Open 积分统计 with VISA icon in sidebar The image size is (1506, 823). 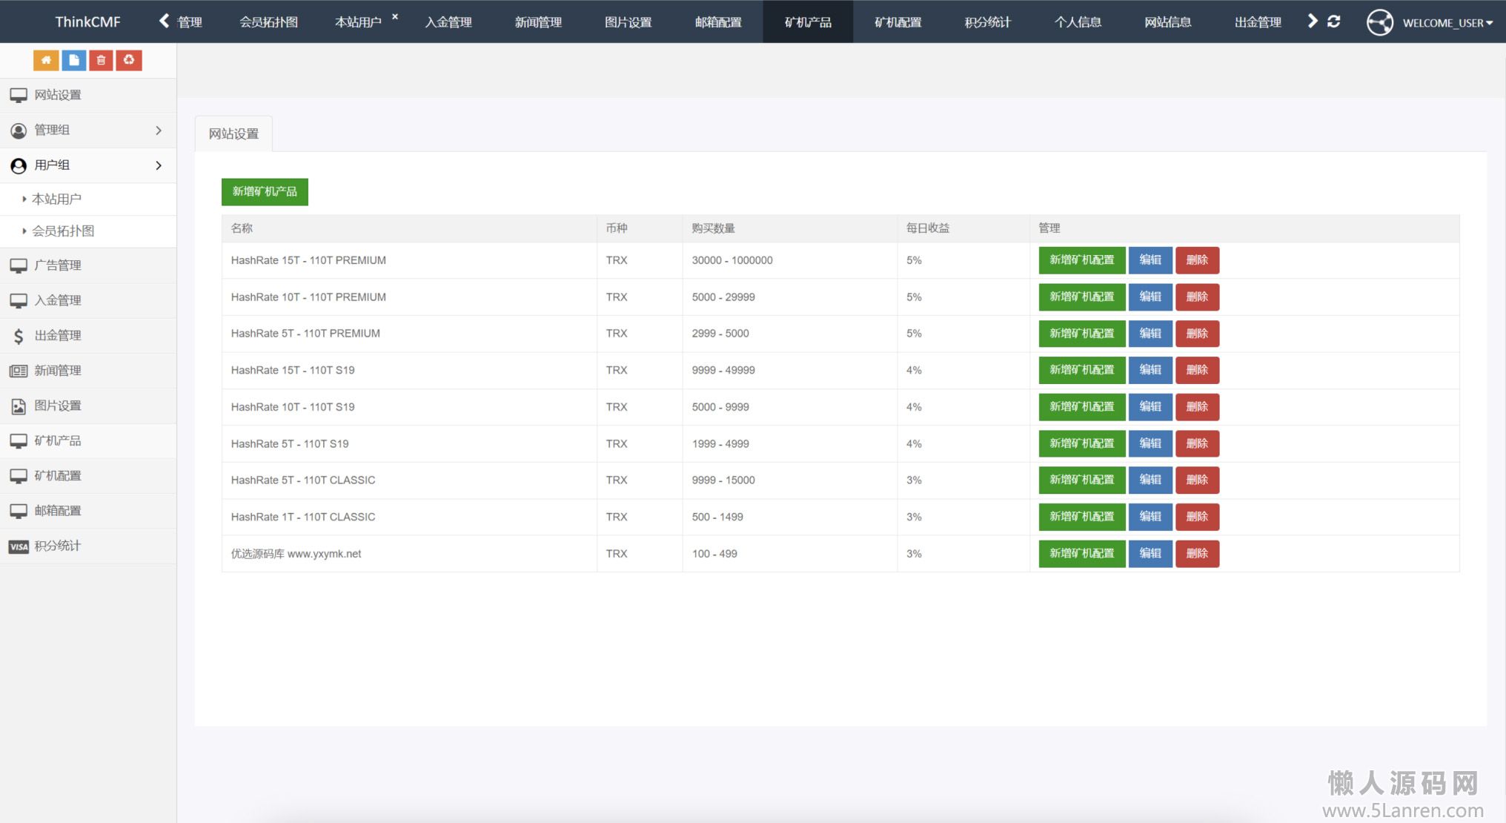pos(58,546)
